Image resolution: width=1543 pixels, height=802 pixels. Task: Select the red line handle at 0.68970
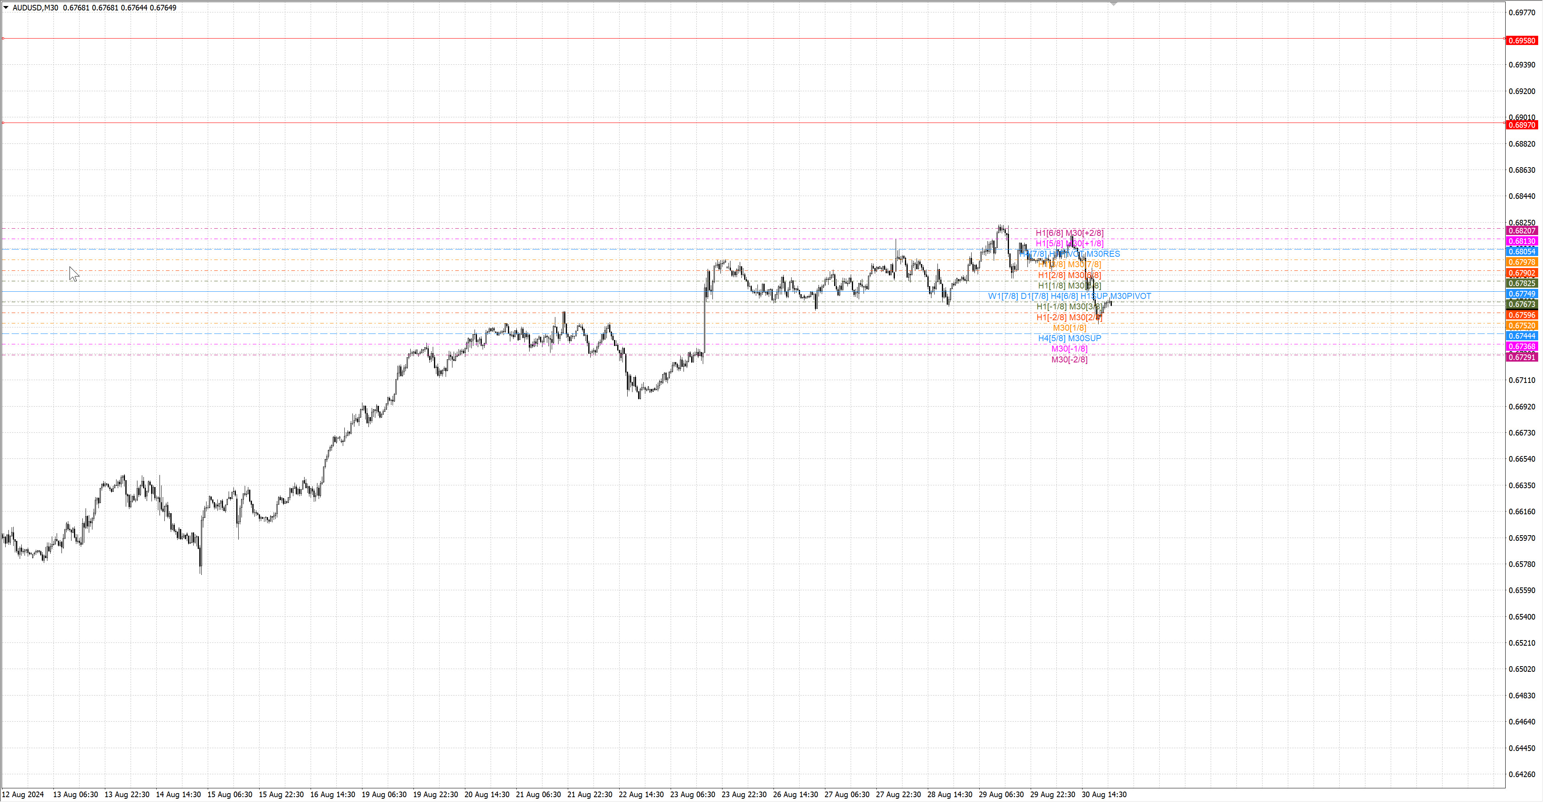point(3,123)
